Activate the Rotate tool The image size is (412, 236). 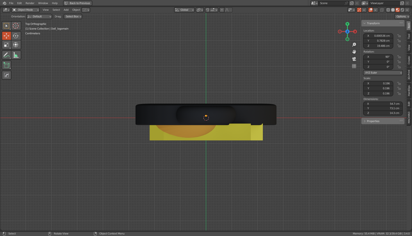point(16,36)
